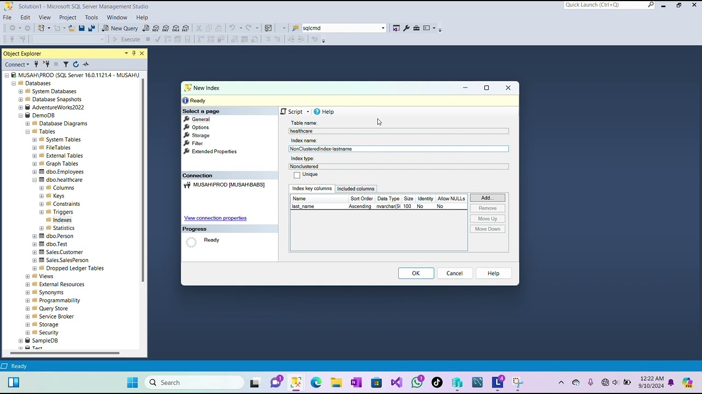Image resolution: width=702 pixels, height=394 pixels.
Task: Click OK in the New Index dialog
Action: [x=416, y=273]
